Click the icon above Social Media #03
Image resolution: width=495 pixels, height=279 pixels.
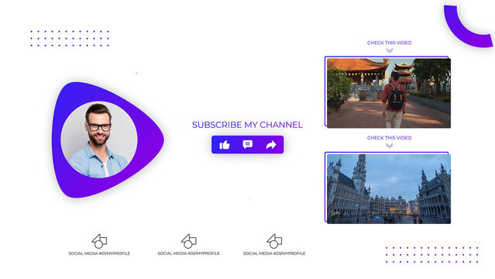point(274,241)
